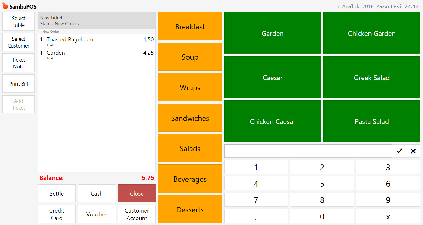423x225 pixels.
Task: Select the Greek Salad item
Action: pos(372,77)
